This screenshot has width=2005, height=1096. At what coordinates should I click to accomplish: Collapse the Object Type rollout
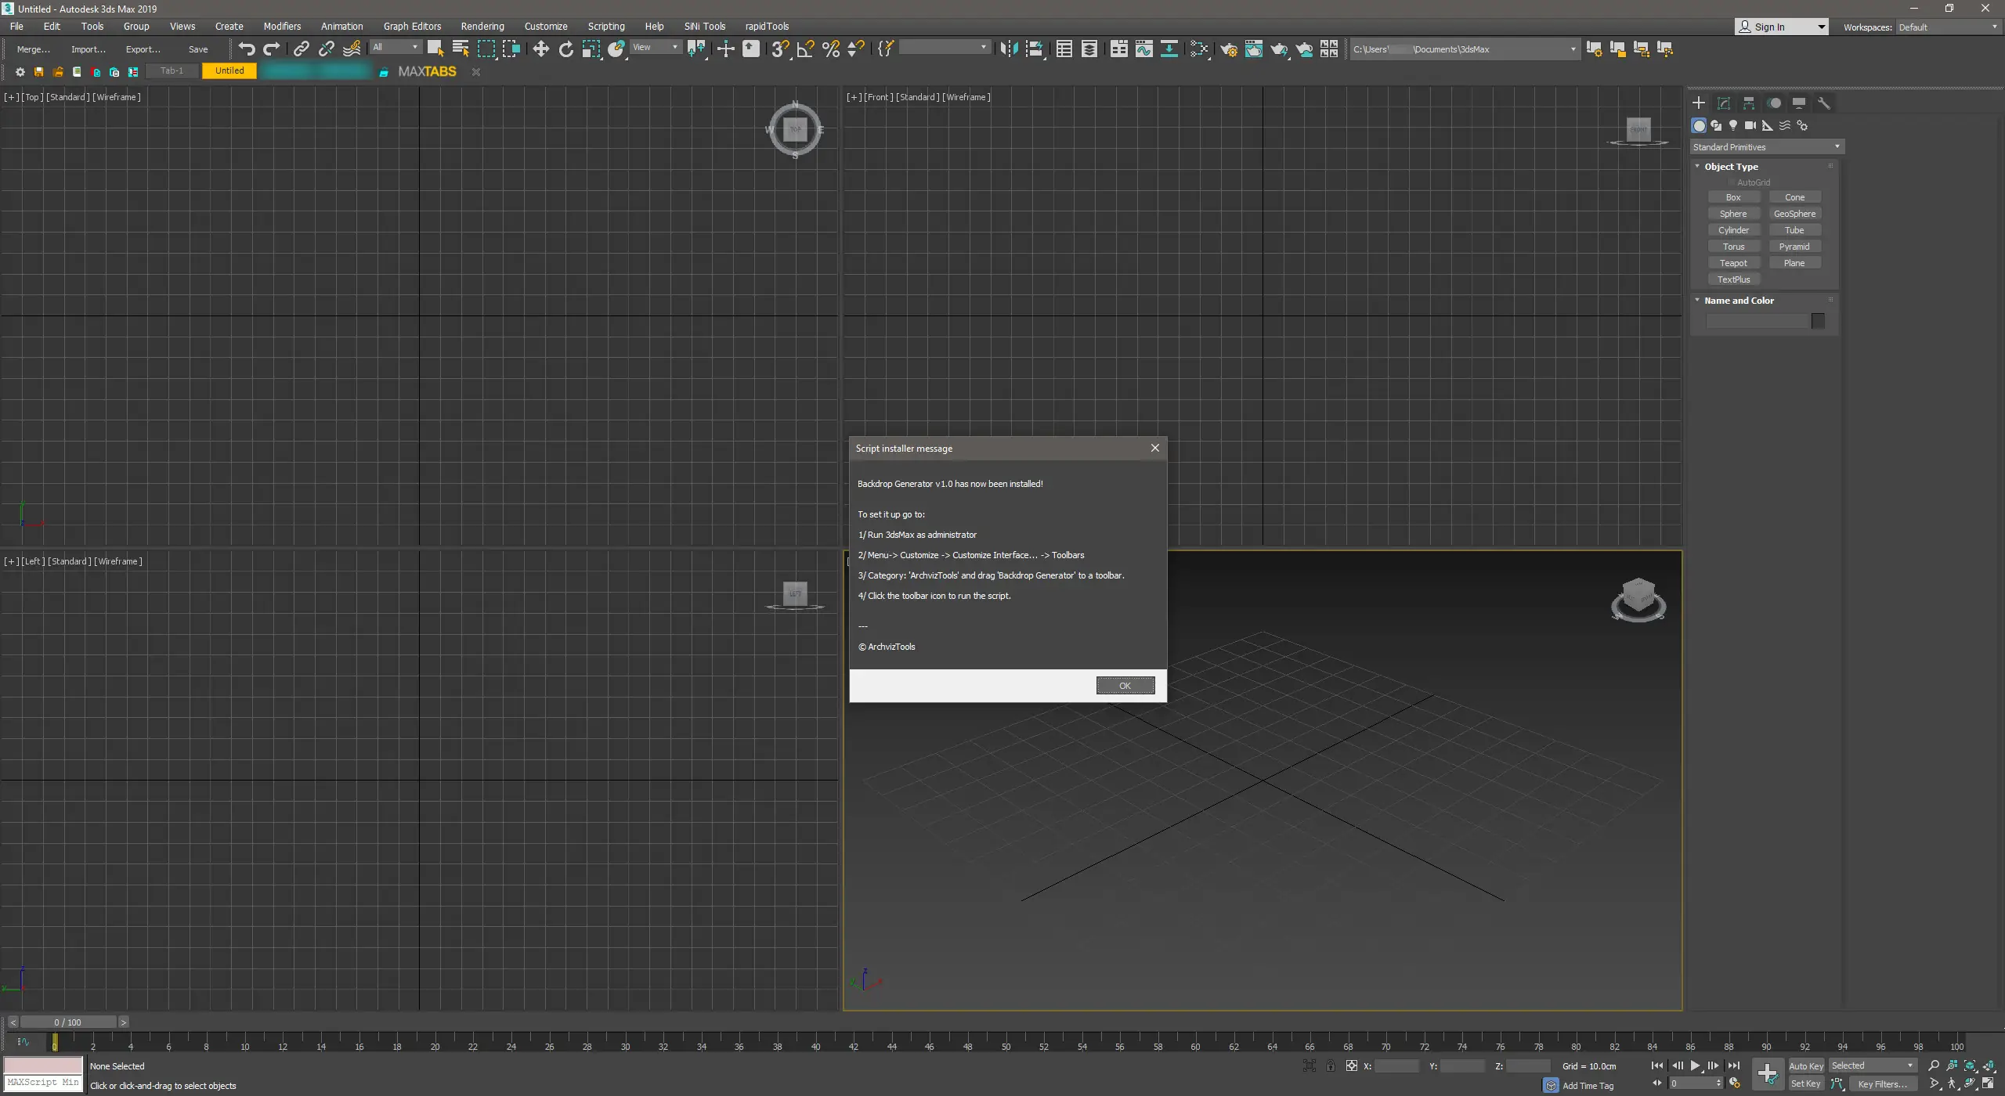click(x=1731, y=167)
